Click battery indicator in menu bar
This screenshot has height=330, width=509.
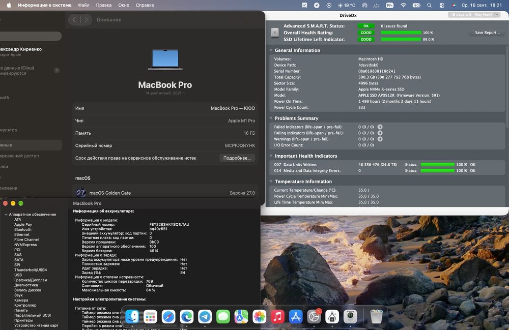click(416, 5)
